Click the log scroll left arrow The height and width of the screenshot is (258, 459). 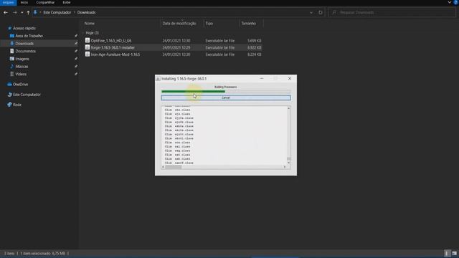point(163,167)
